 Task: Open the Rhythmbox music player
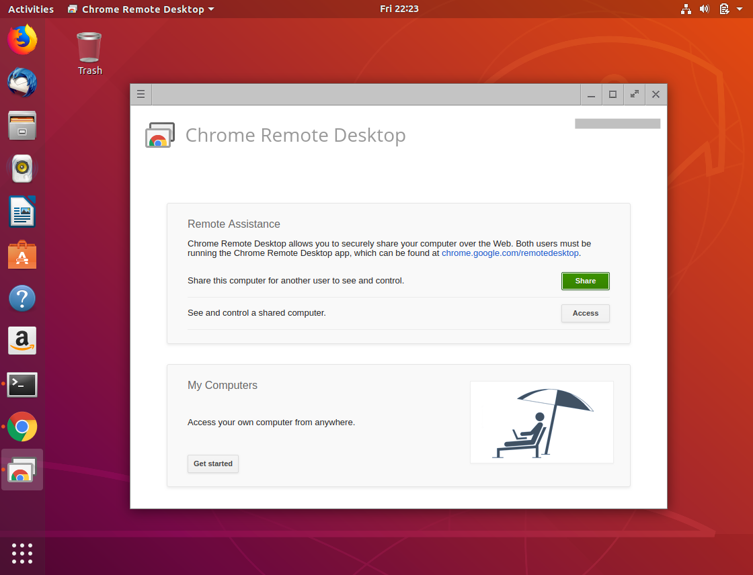[22, 169]
